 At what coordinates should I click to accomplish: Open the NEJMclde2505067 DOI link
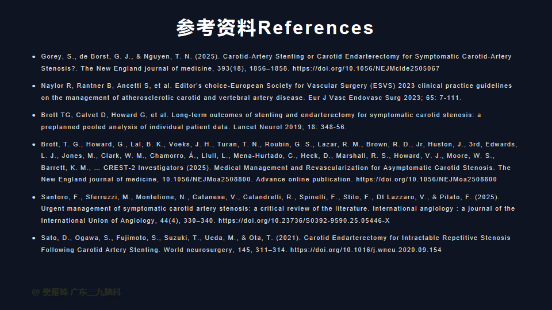tap(366, 68)
